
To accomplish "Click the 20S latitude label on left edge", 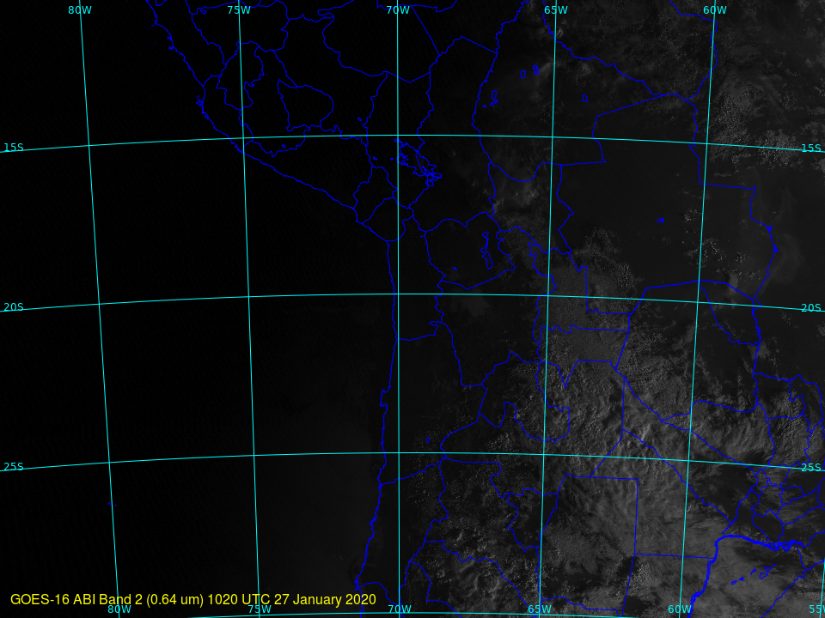I will 14,307.
